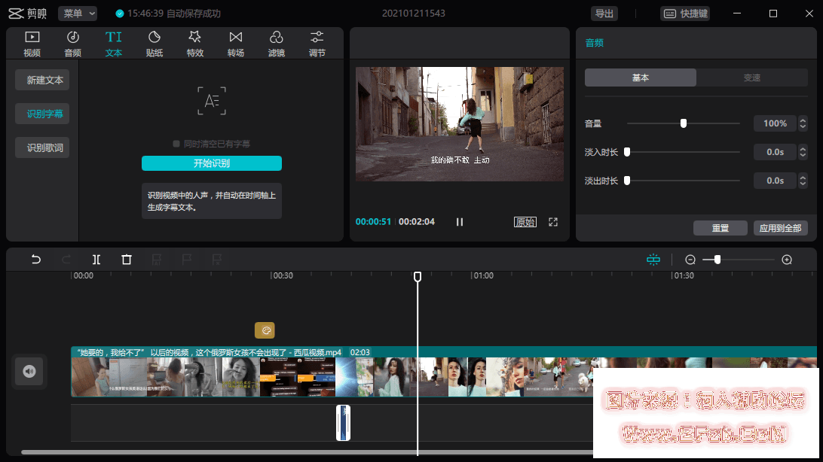Open the 滤镜 filters panel

(276, 44)
